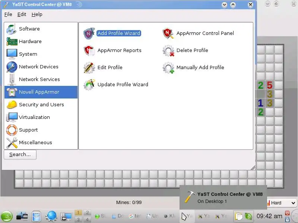Viewport: 298px width, 223px height.
Task: Click the Delete Profile gear icon
Action: pyautogui.click(x=168, y=51)
